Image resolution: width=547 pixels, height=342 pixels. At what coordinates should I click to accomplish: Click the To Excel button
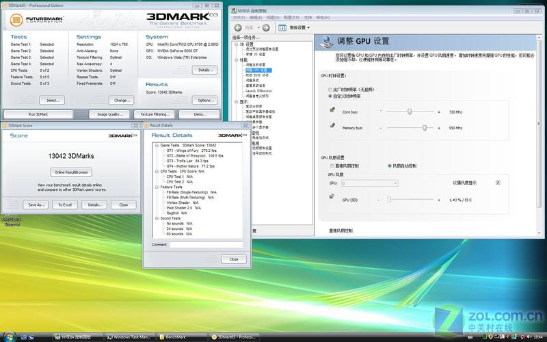click(x=65, y=205)
